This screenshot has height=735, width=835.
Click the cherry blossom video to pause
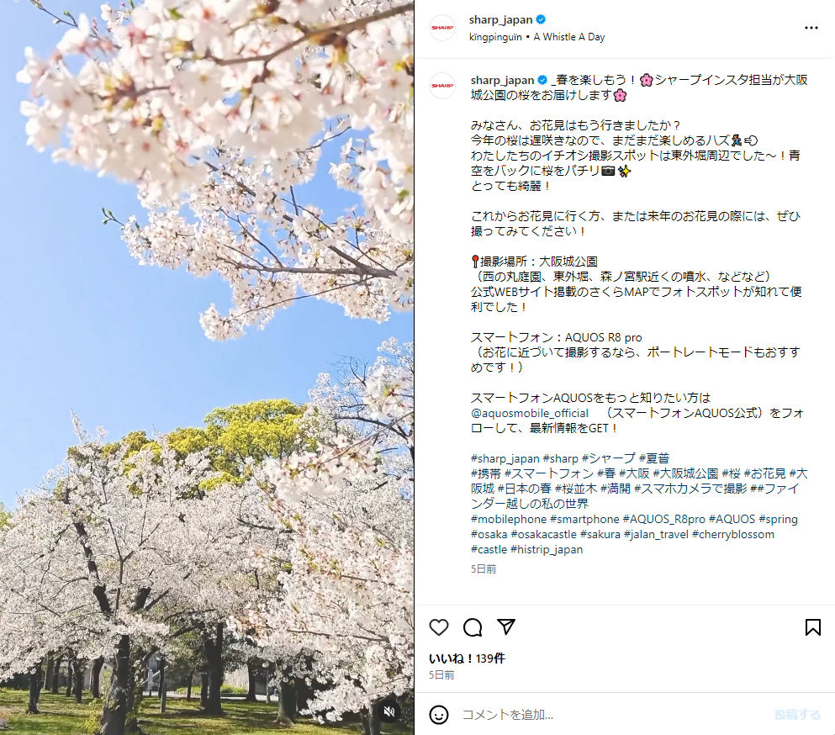pos(207,367)
